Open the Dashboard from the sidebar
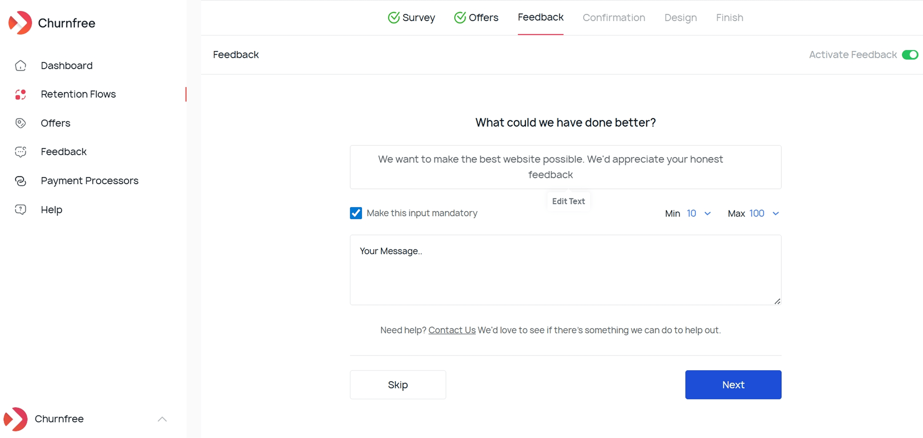The image size is (923, 438). coord(66,65)
